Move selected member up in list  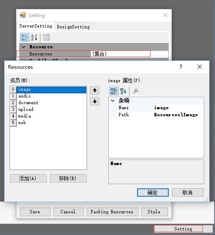tap(95, 90)
